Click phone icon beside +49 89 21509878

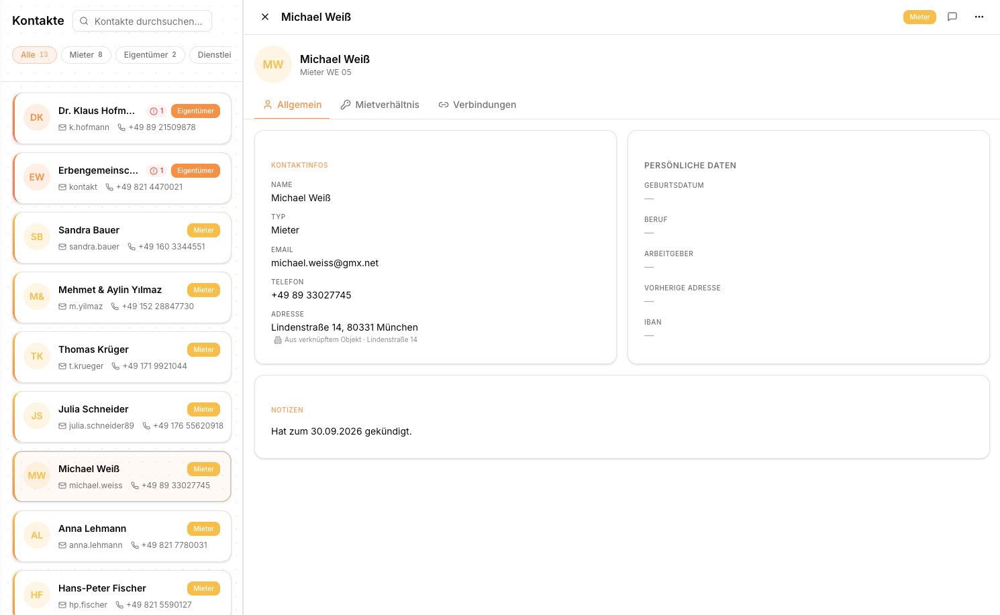[x=121, y=127]
